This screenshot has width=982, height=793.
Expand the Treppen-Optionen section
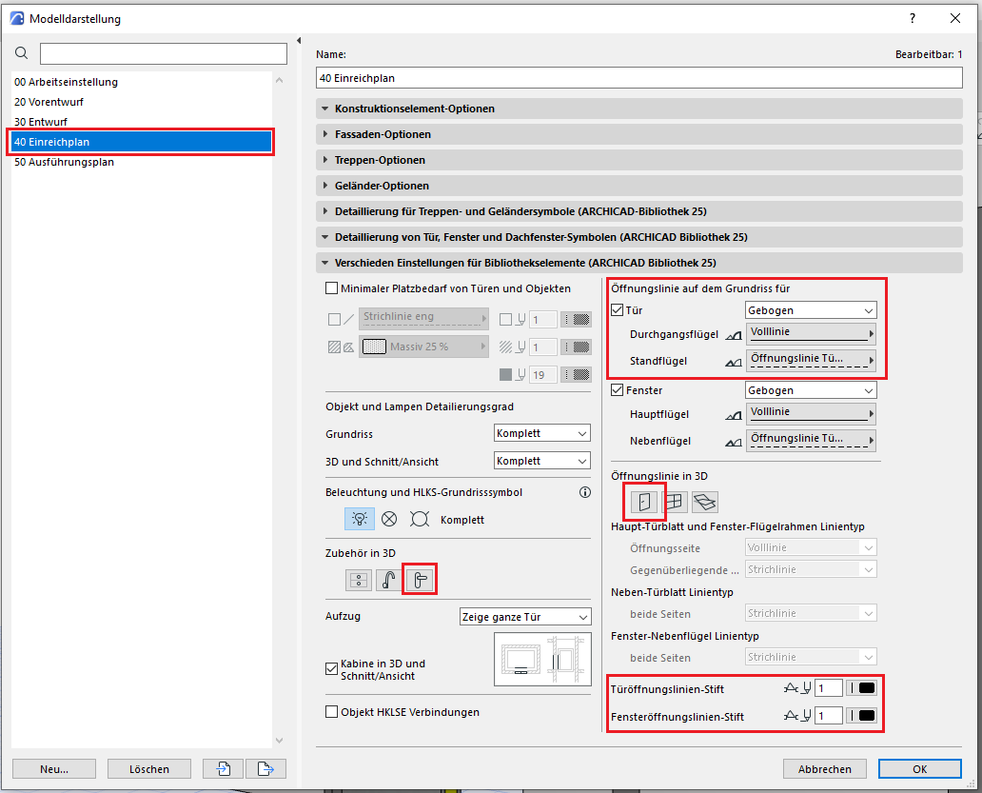pos(380,160)
